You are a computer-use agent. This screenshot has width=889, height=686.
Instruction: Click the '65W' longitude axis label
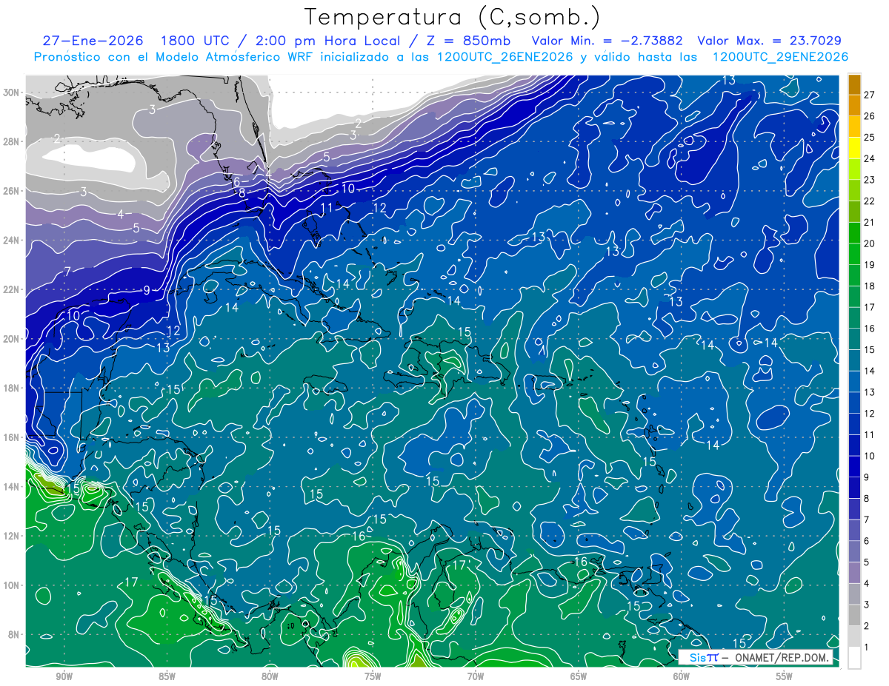[x=579, y=676]
